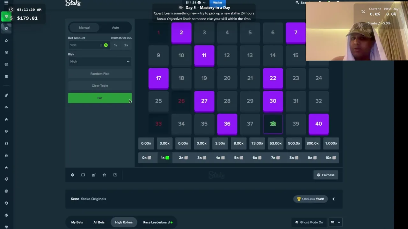Select the 1x hits indicator
The height and width of the screenshot is (229, 408).
point(165,158)
